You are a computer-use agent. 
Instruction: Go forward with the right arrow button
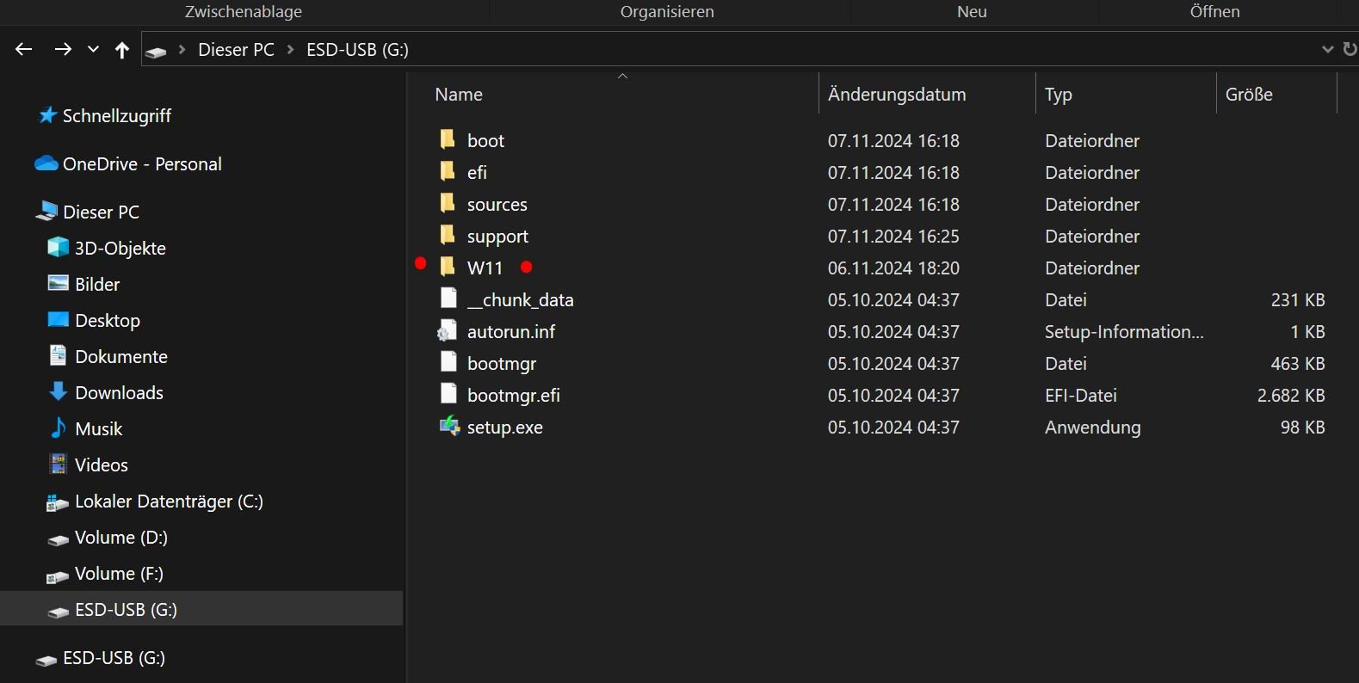(x=63, y=49)
